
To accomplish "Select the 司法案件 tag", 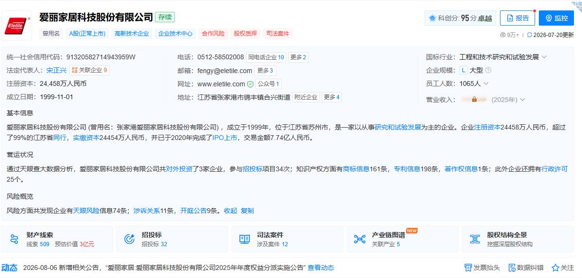I will [x=278, y=34].
